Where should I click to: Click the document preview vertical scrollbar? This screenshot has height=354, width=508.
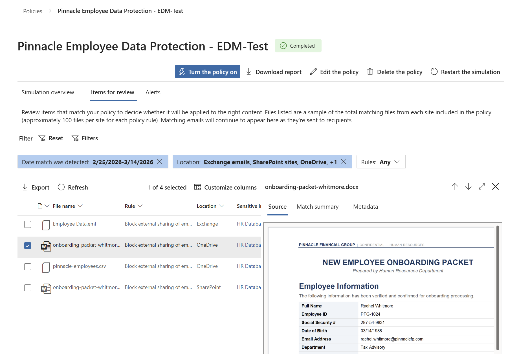click(498, 287)
